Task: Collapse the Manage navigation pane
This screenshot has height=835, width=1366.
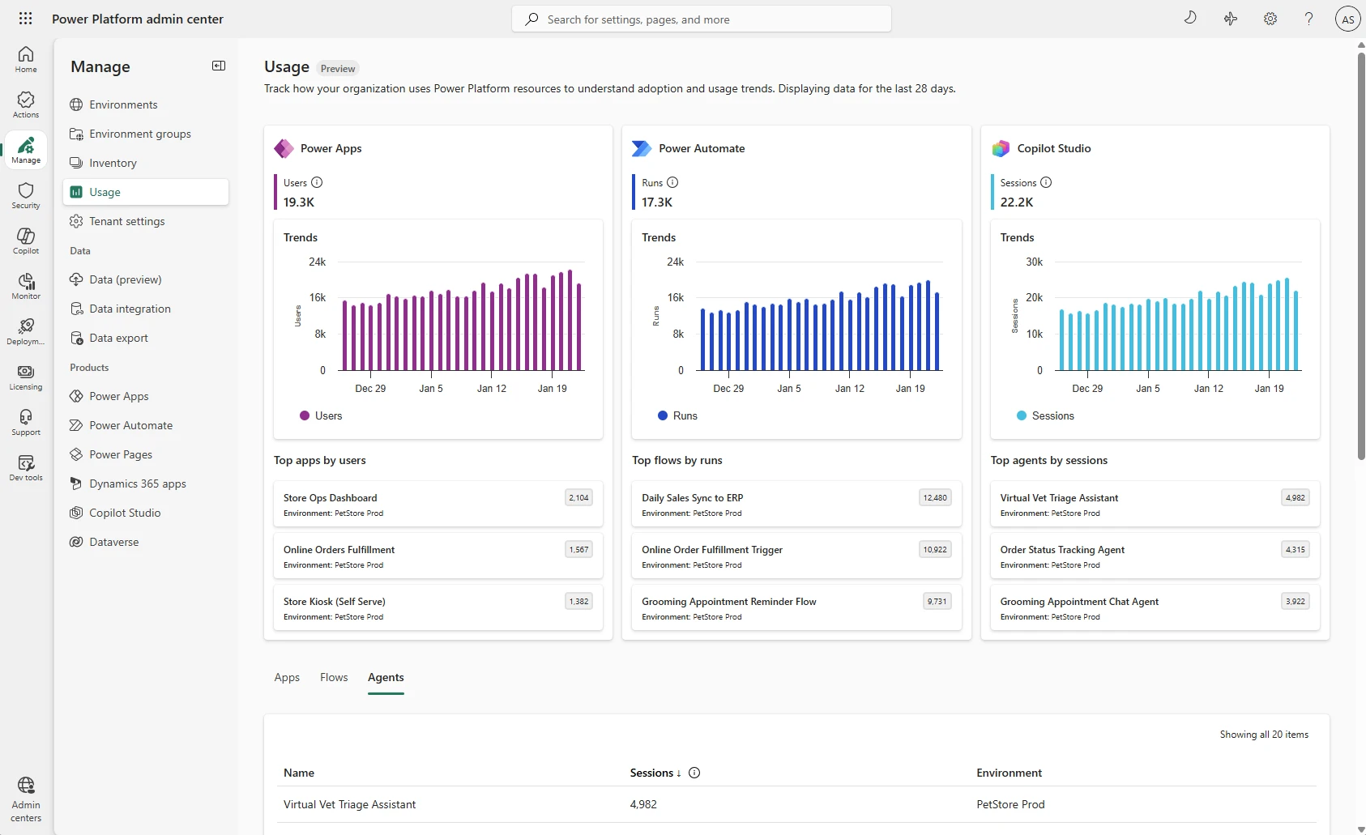Action: click(218, 66)
